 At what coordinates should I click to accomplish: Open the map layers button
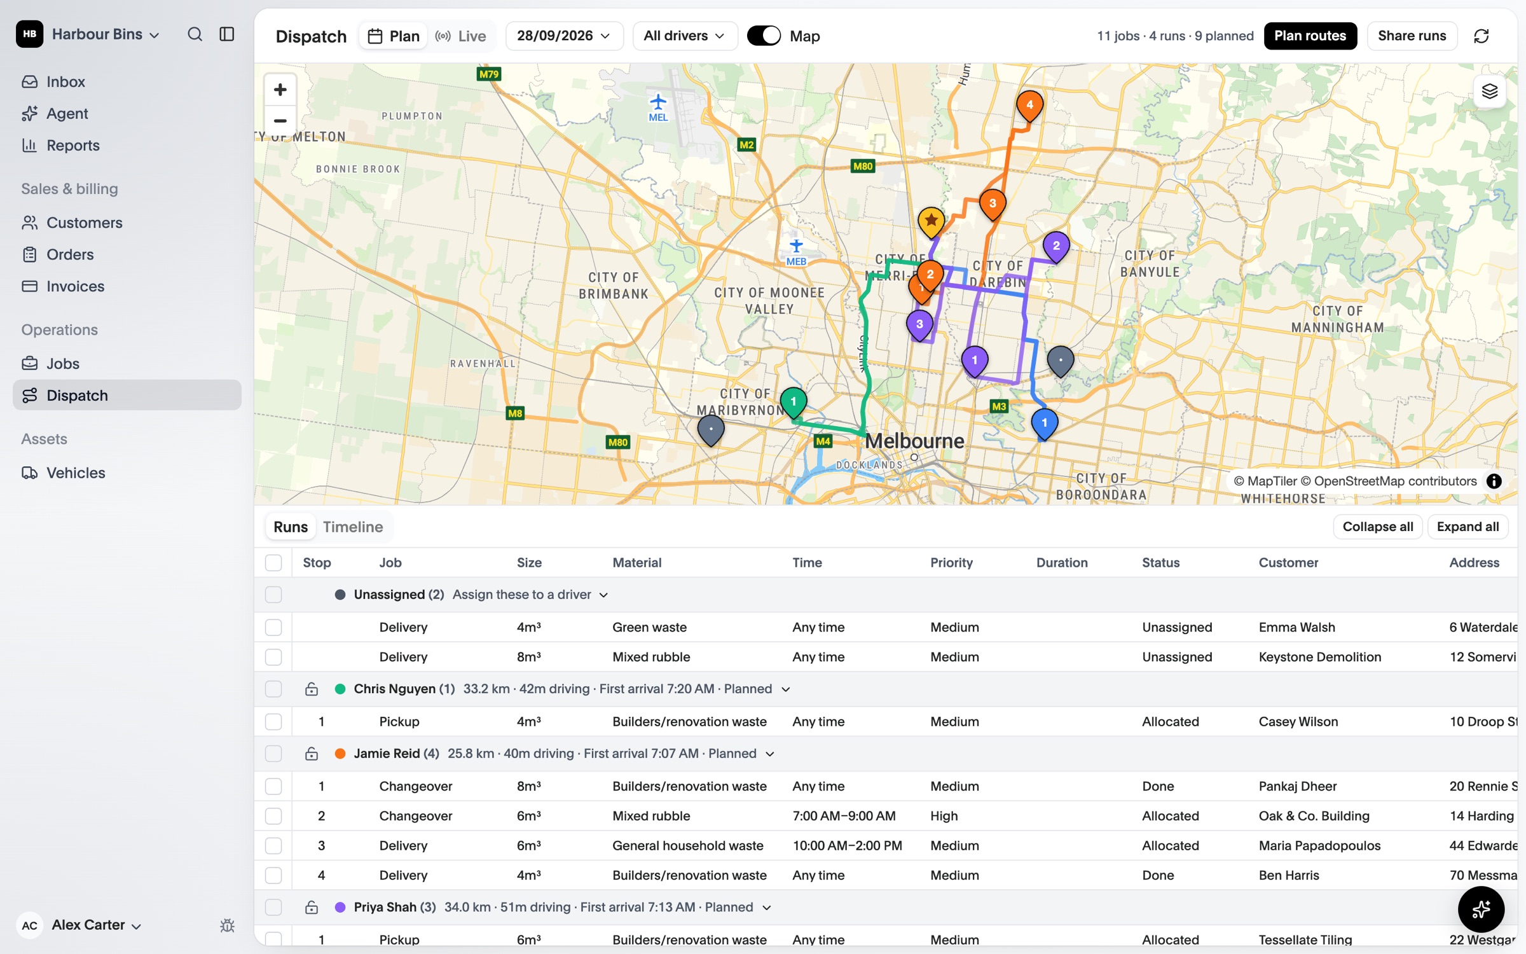pyautogui.click(x=1490, y=91)
